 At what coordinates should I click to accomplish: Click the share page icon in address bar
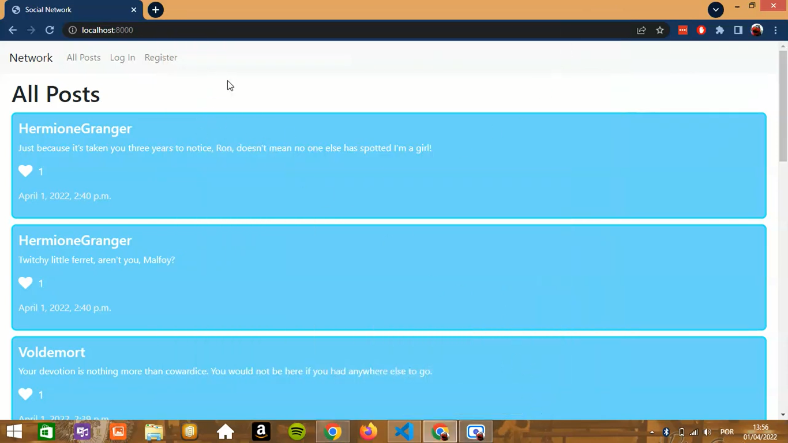[x=641, y=30]
